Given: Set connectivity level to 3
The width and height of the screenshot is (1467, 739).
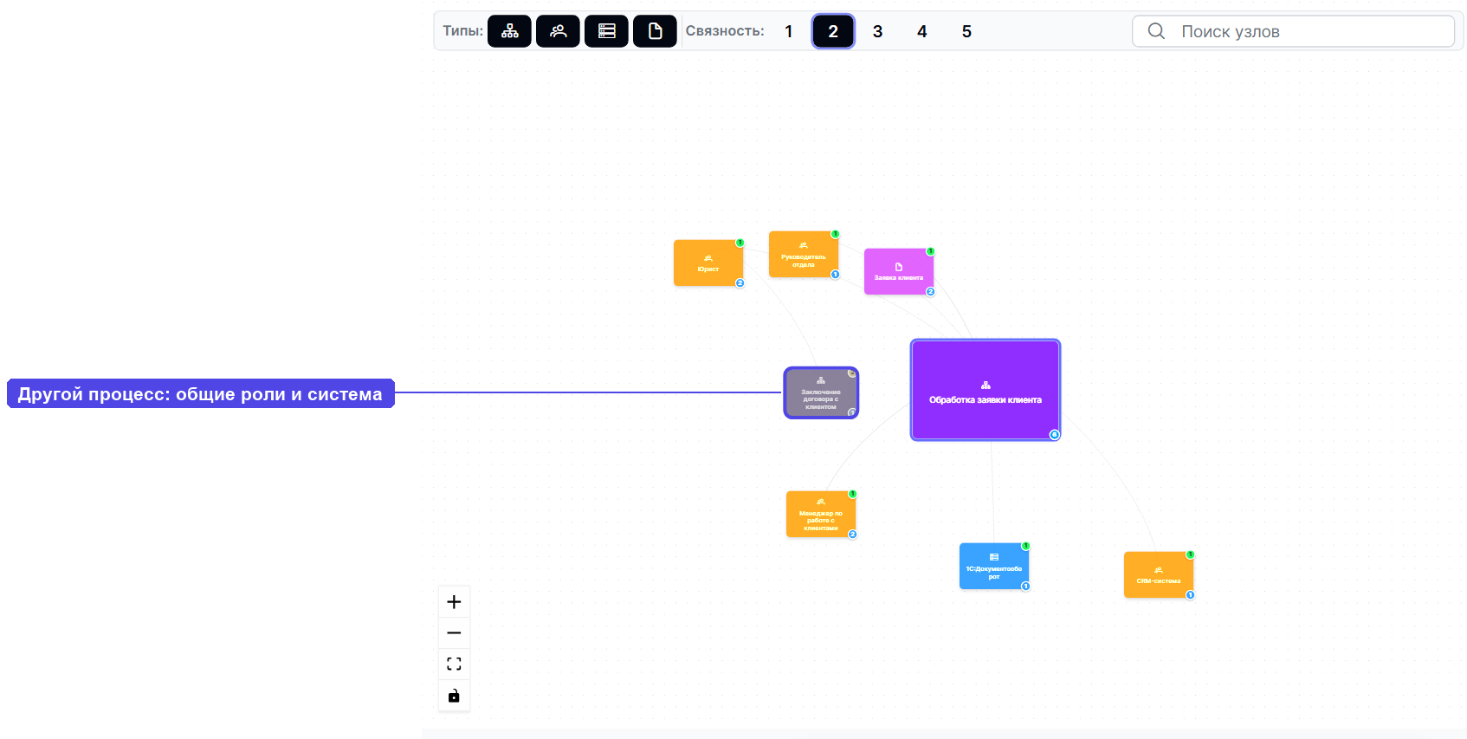Looking at the screenshot, I should (x=877, y=31).
